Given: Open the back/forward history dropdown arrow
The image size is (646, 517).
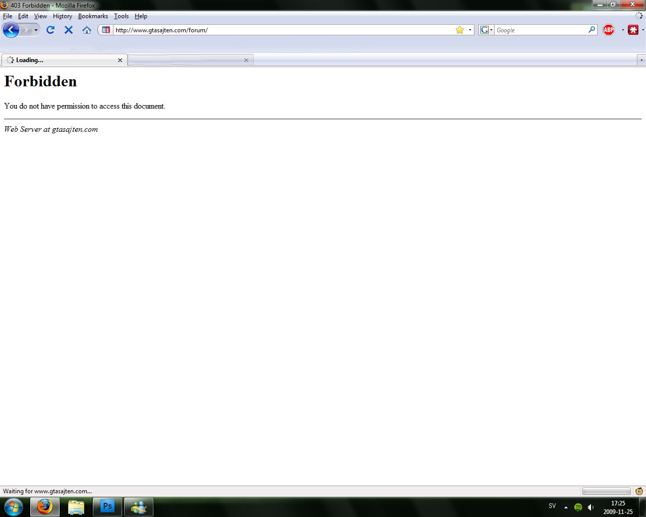Looking at the screenshot, I should pos(36,30).
